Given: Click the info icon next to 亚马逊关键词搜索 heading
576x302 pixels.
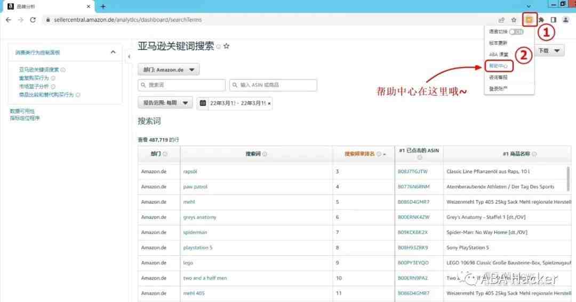Looking at the screenshot, I should click(x=219, y=46).
